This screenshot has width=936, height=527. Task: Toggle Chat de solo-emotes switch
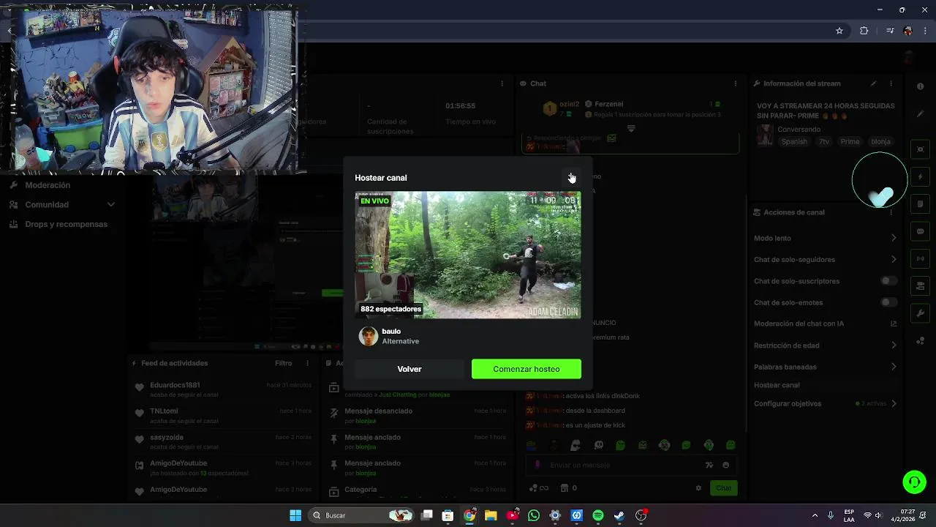[888, 302]
